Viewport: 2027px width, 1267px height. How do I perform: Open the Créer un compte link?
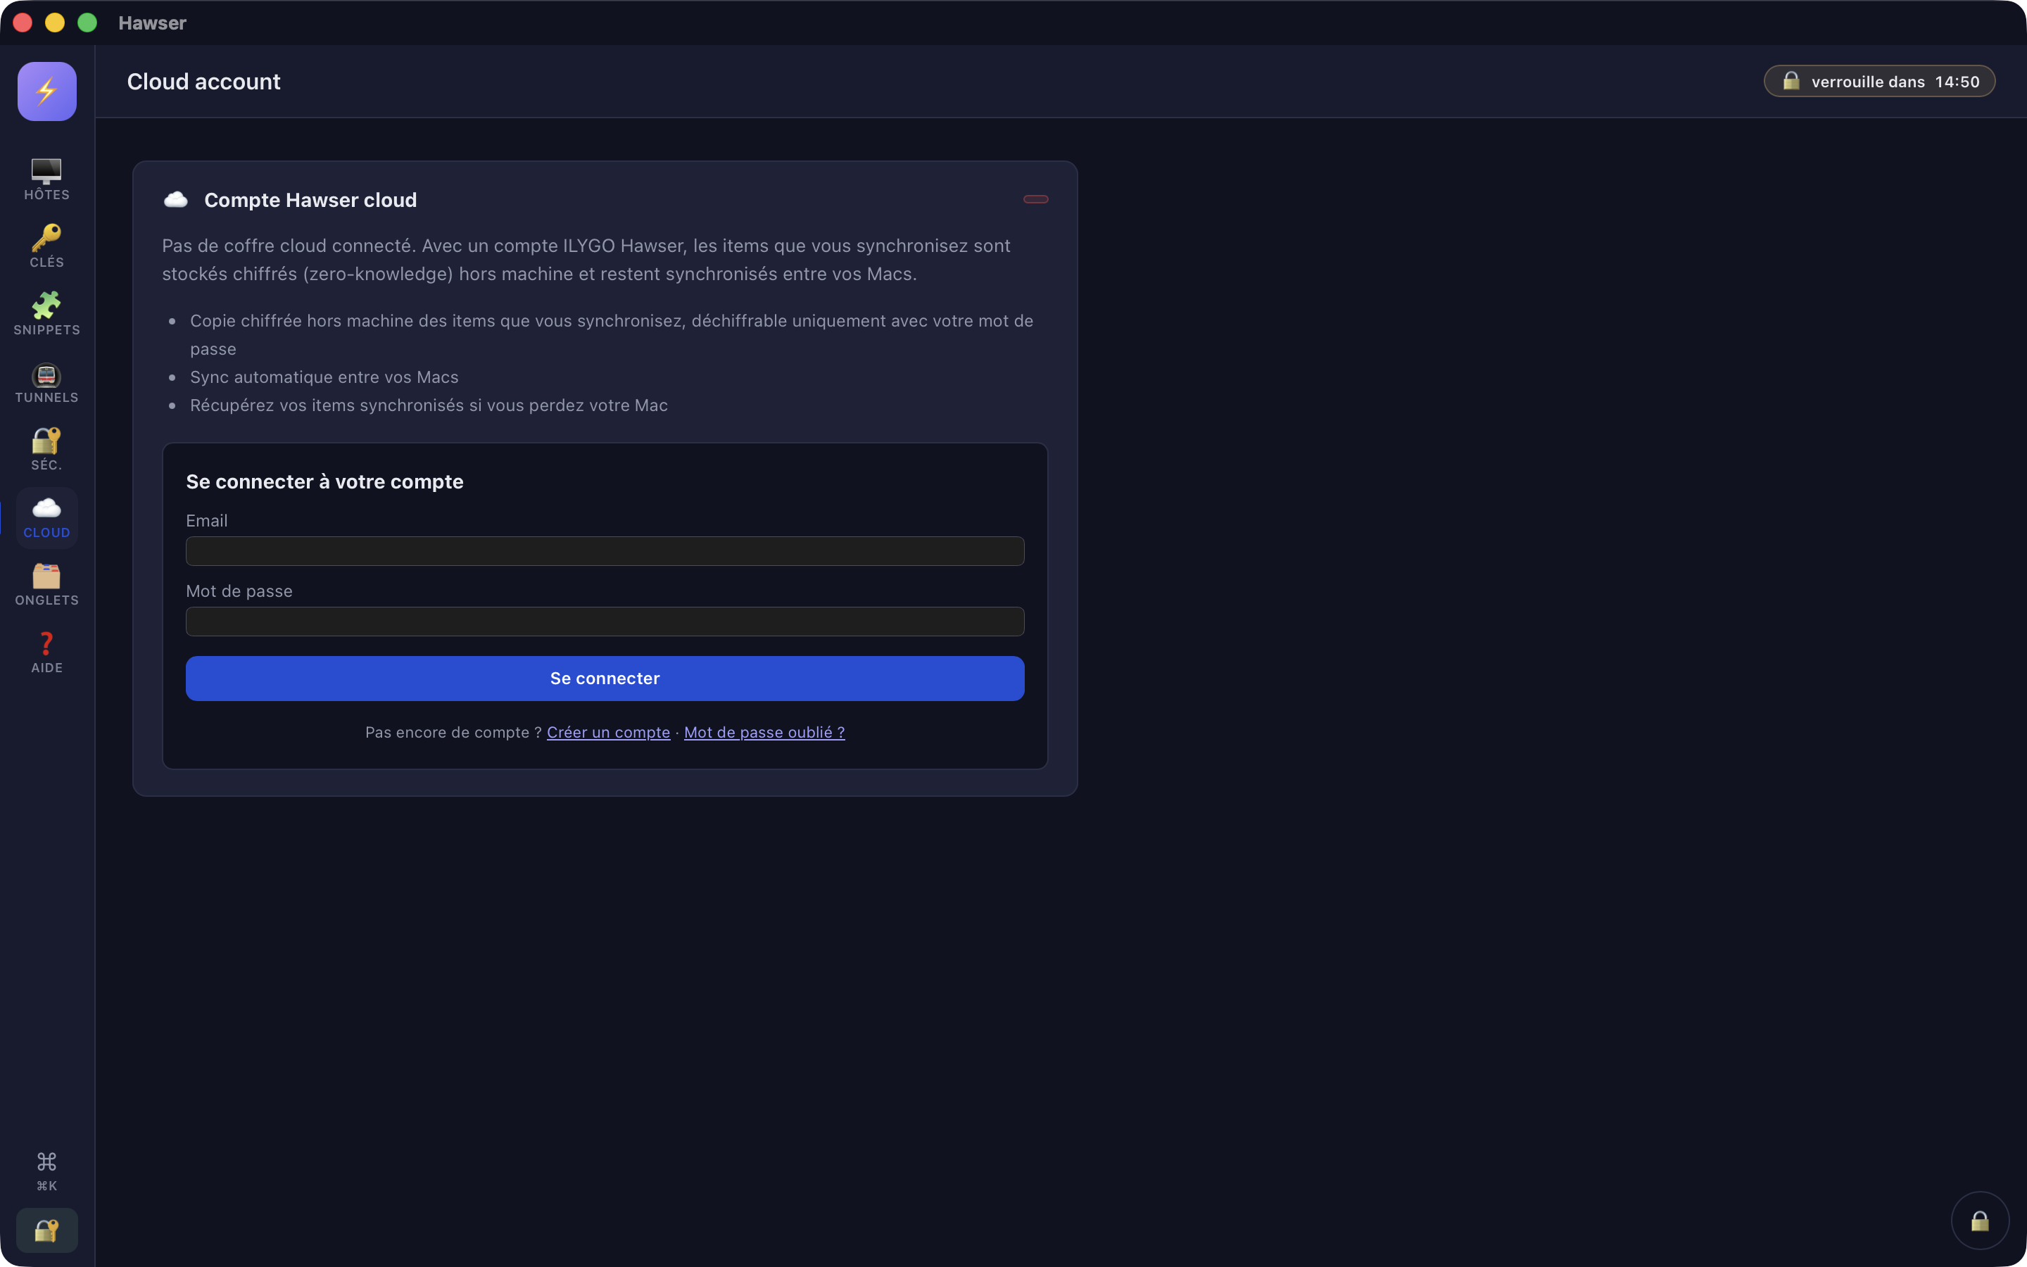(608, 732)
